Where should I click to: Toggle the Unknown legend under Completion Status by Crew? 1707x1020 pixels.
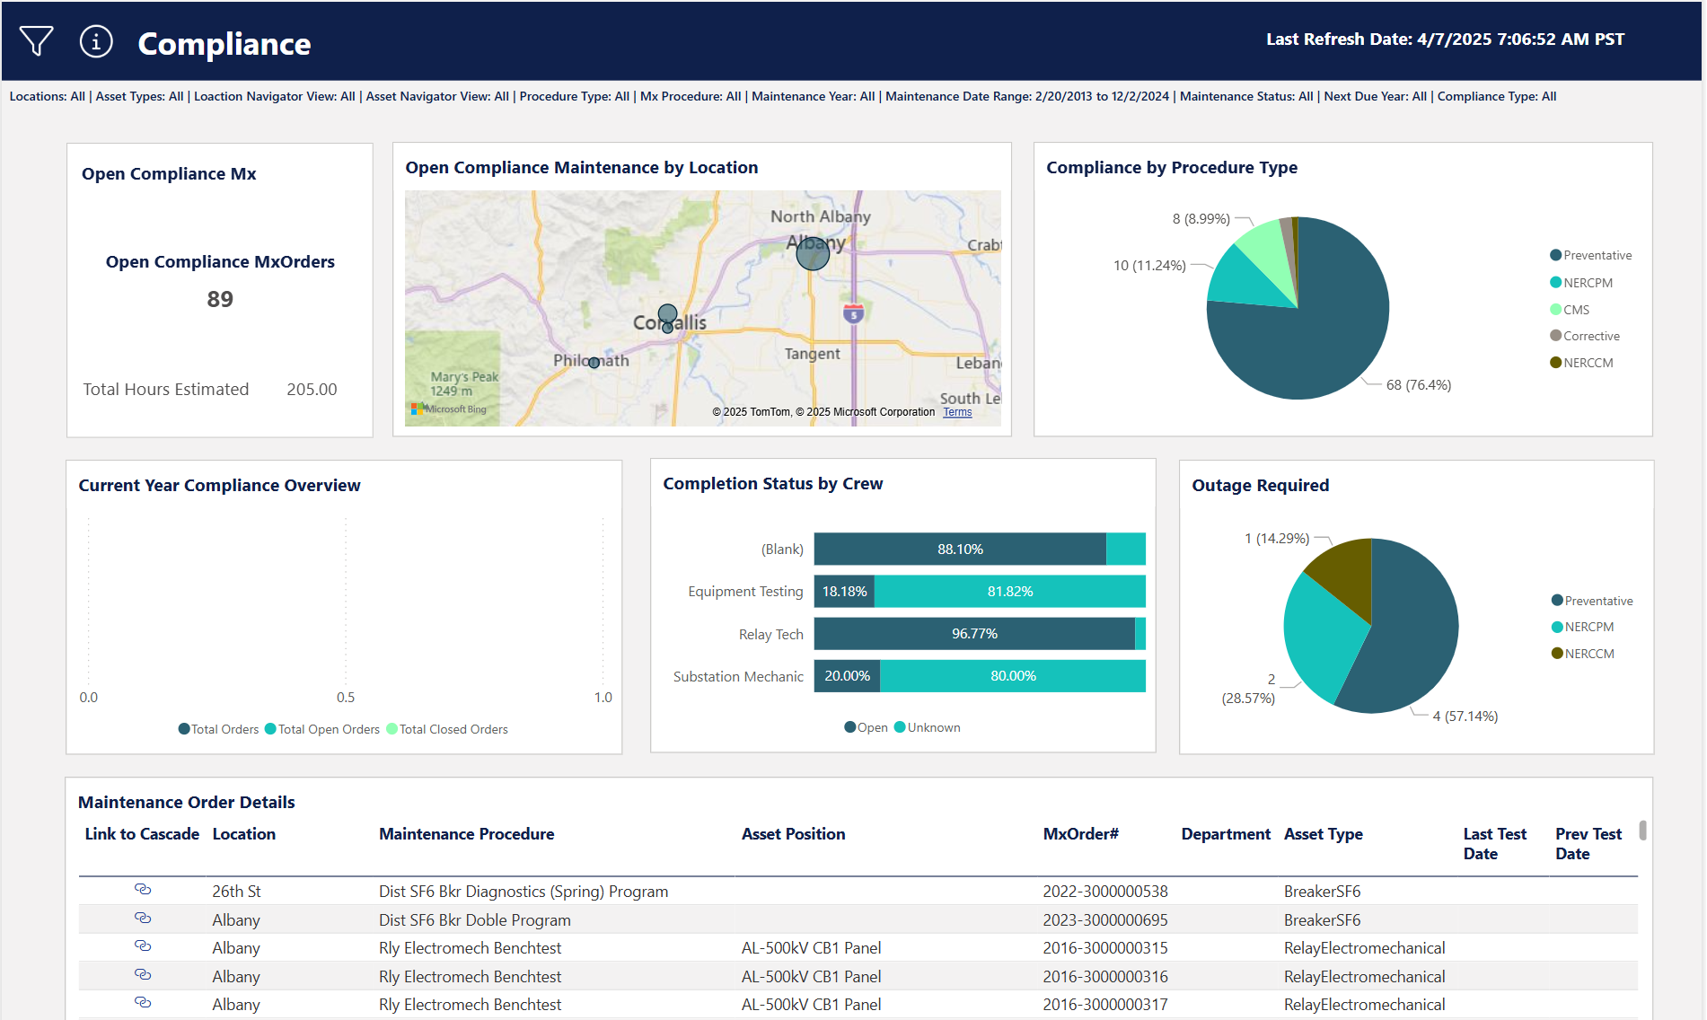click(x=928, y=727)
